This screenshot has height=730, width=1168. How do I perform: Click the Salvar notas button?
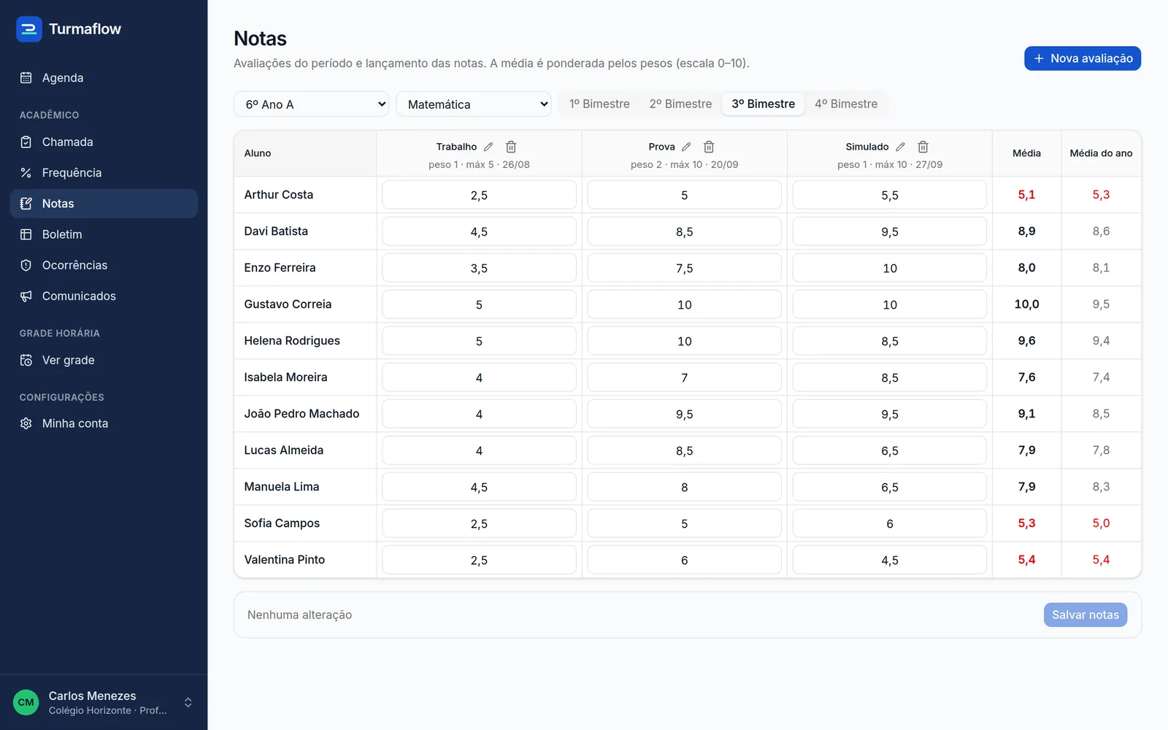point(1086,615)
